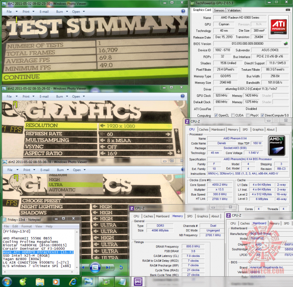293x287 pixels.
Task: Select highlighted Asus ATI HD6970 line in Notepad
Action: click(38, 252)
